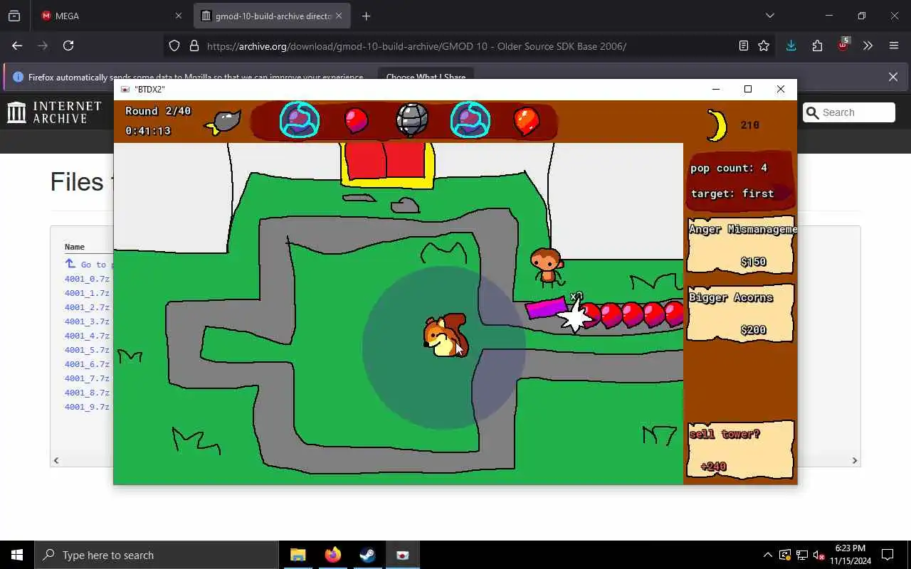Click the BTDX2 game taskbar icon
This screenshot has height=569, width=911.
click(x=402, y=555)
